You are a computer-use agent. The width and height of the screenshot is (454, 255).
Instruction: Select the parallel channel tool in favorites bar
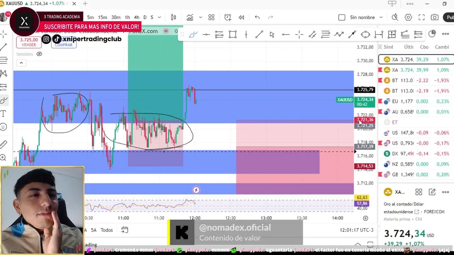click(x=312, y=34)
